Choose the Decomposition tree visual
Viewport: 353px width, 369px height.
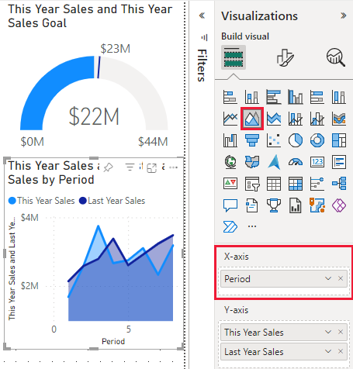[x=339, y=184]
